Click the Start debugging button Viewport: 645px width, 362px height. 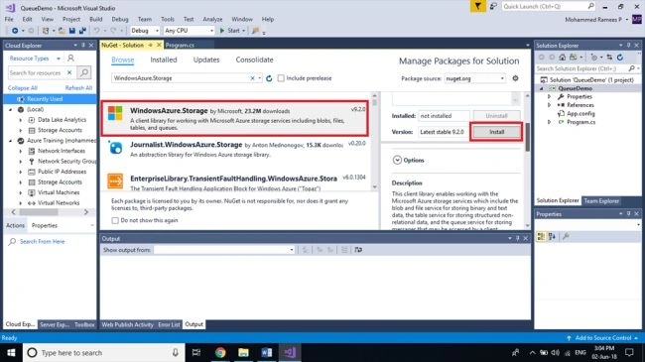(232, 31)
